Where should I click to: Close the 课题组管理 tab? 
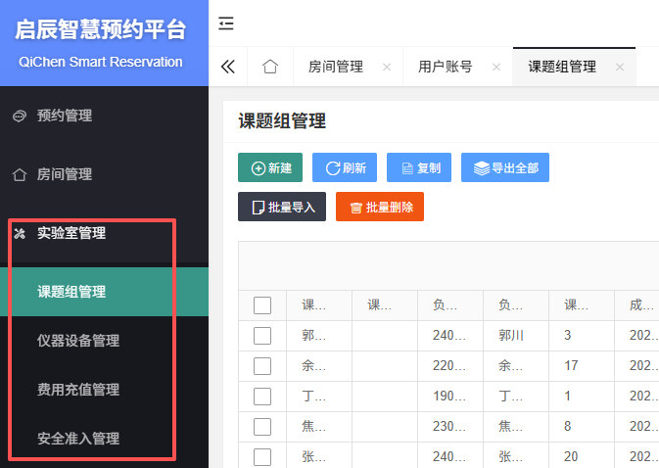620,68
